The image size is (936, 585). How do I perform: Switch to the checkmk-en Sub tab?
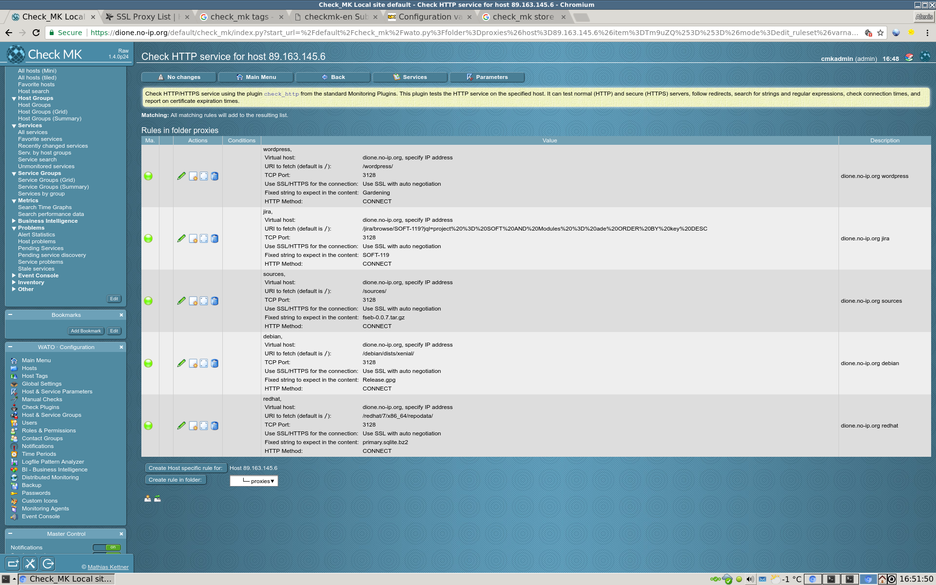335,17
